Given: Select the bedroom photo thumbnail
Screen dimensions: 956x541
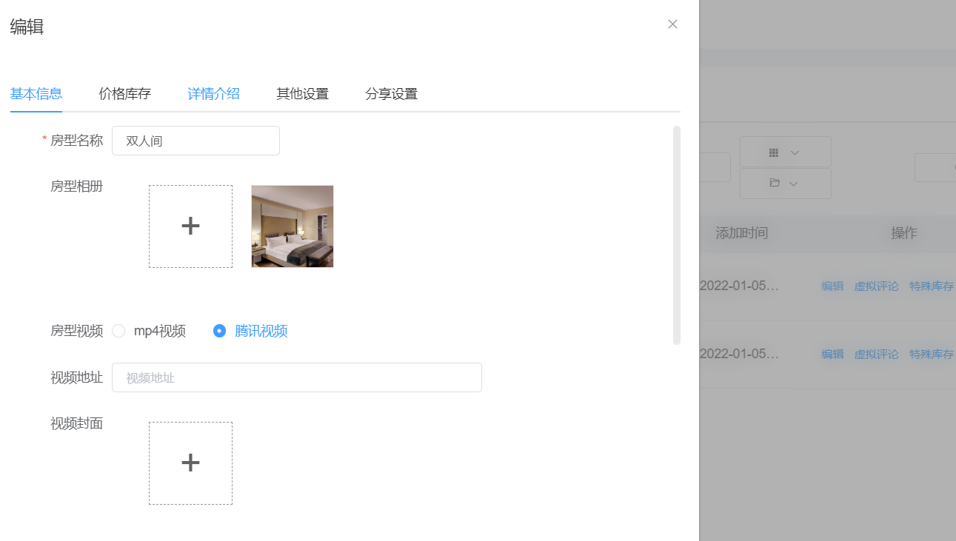Looking at the screenshot, I should click(293, 226).
